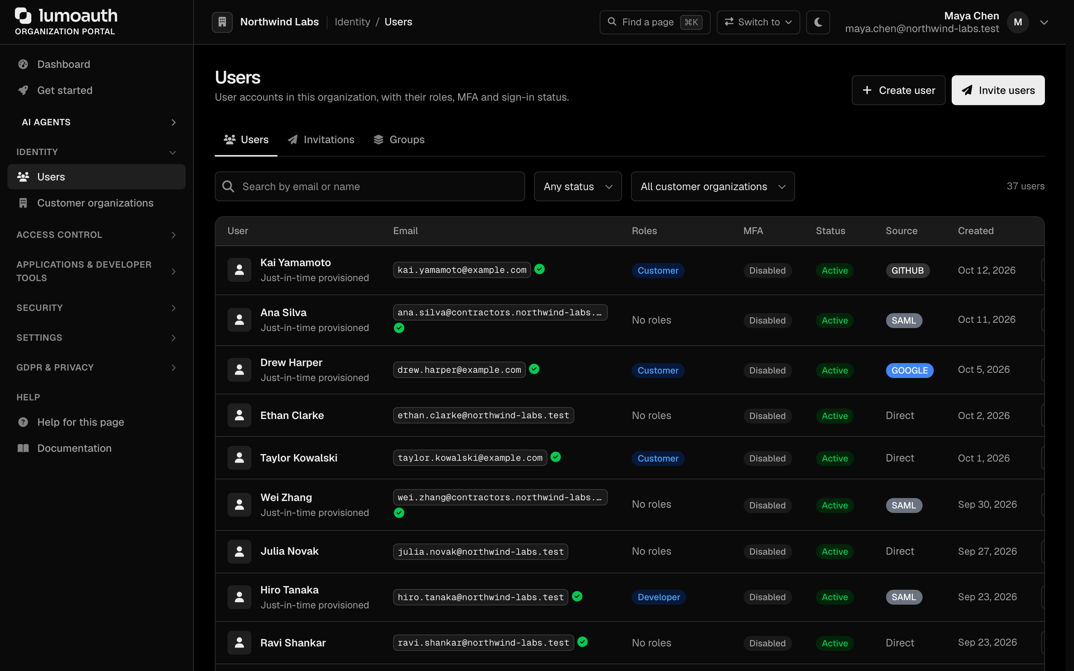
Task: Click the GITHUB source badge
Action: [908, 271]
